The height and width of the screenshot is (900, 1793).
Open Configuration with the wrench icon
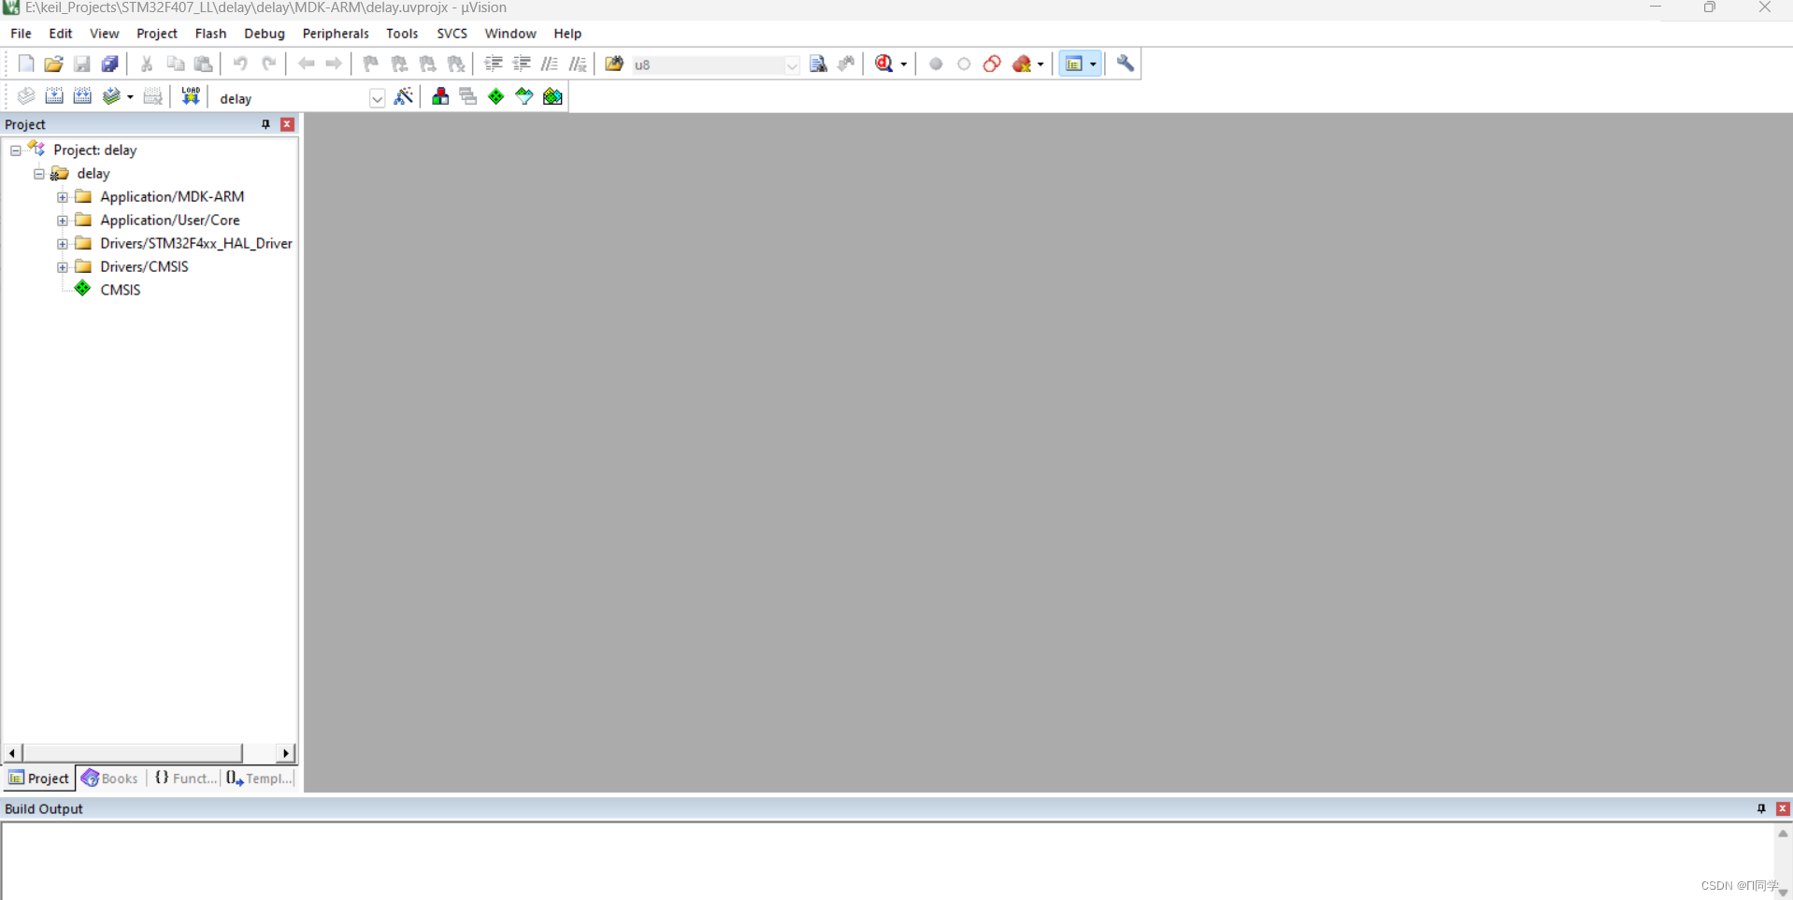[x=1126, y=64]
